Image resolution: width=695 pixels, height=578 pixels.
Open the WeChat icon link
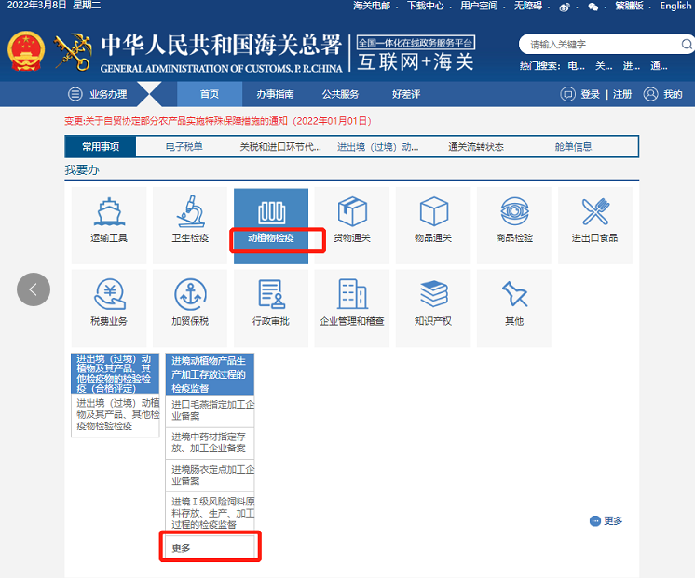593,7
